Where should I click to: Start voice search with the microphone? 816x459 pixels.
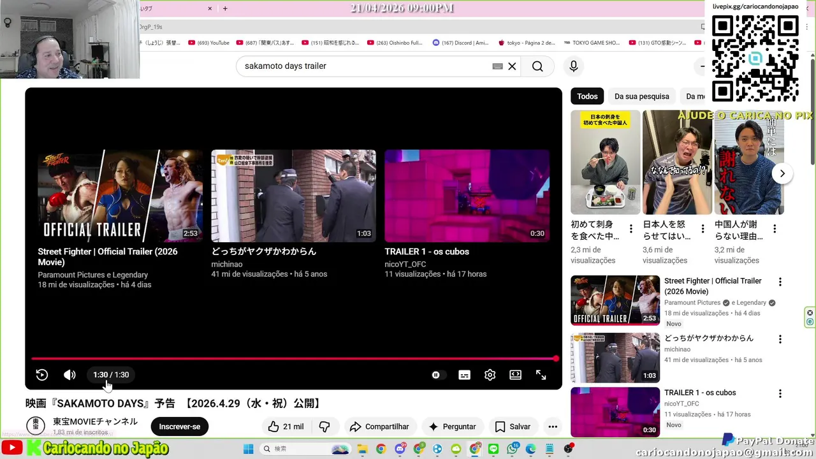574,66
